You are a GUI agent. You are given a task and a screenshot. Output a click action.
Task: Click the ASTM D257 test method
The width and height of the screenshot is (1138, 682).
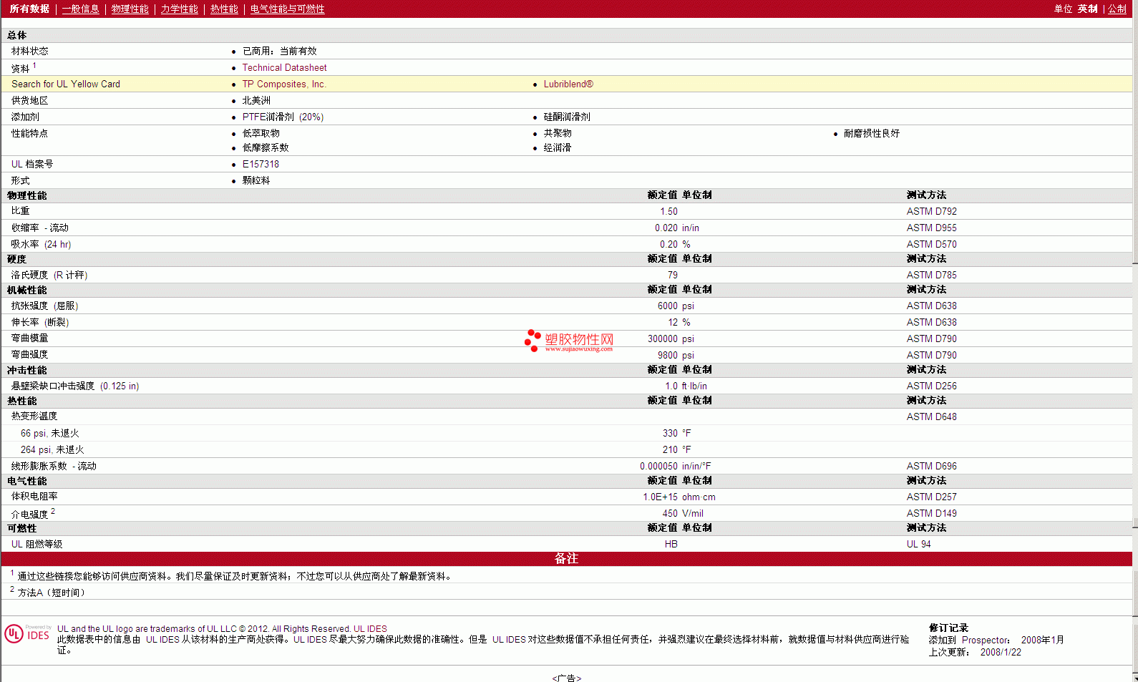[932, 497]
